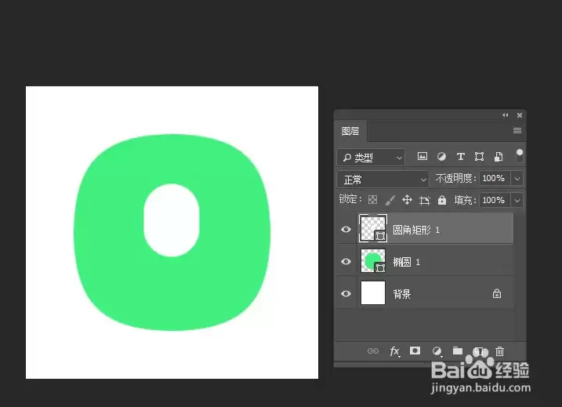Toggle the layer filtering on/off switch
562x407 pixels.
(519, 156)
